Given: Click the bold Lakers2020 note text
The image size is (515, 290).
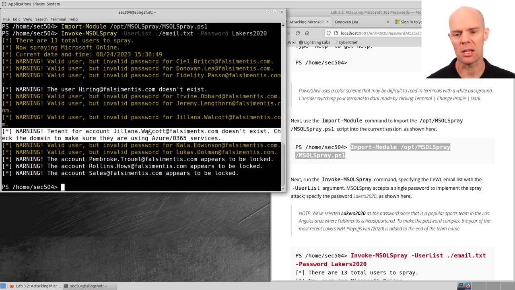Looking at the screenshot, I should 353,213.
